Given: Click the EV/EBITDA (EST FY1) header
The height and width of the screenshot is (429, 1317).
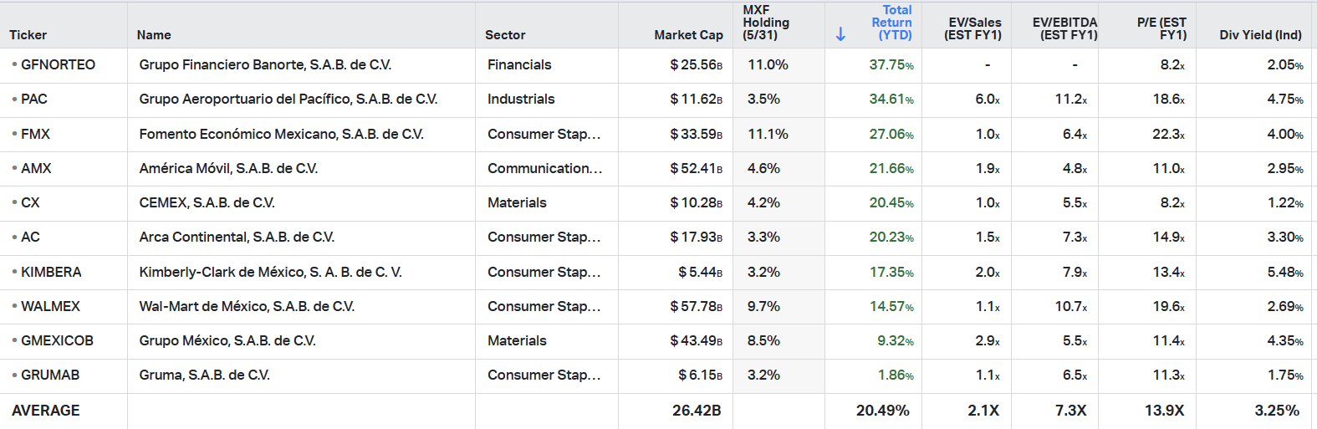Looking at the screenshot, I should tap(1065, 28).
